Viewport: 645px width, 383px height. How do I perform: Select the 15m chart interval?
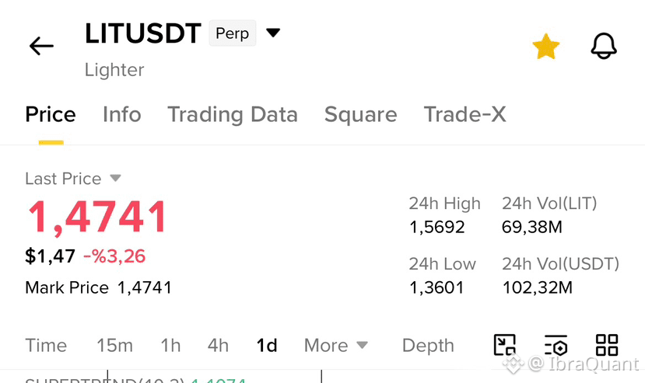coord(115,345)
